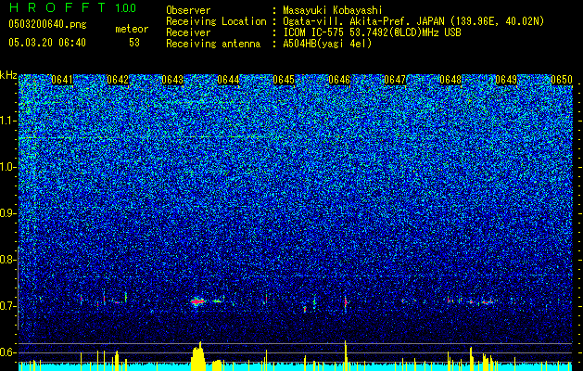Screen dimensions: 583x371
Task: Click the 0647 time marker
Action: pyautogui.click(x=395, y=80)
